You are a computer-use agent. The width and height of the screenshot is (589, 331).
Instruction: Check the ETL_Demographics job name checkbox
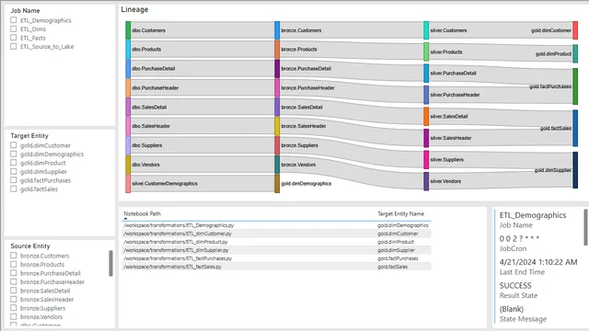14,20
